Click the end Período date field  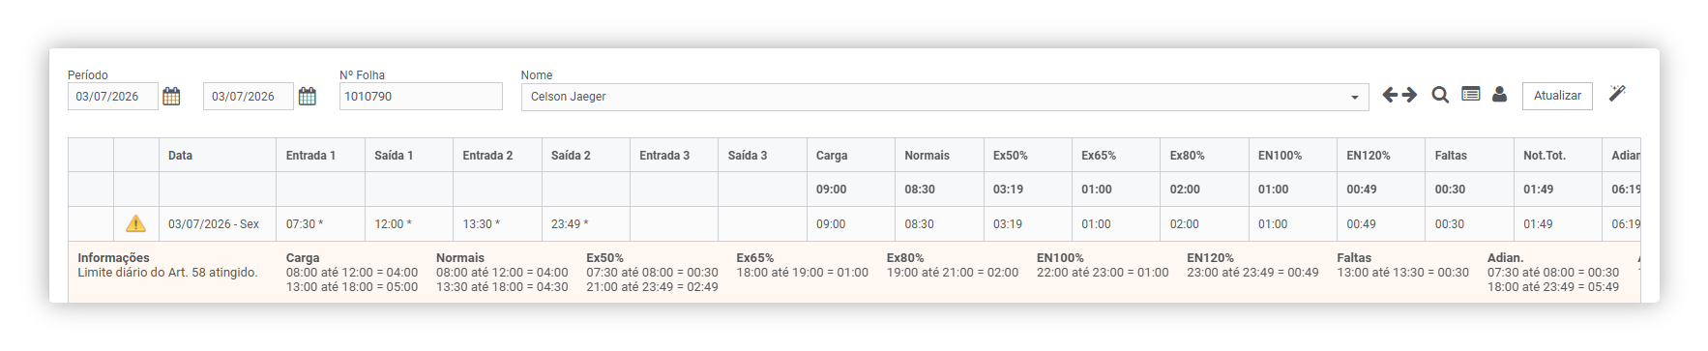[249, 96]
